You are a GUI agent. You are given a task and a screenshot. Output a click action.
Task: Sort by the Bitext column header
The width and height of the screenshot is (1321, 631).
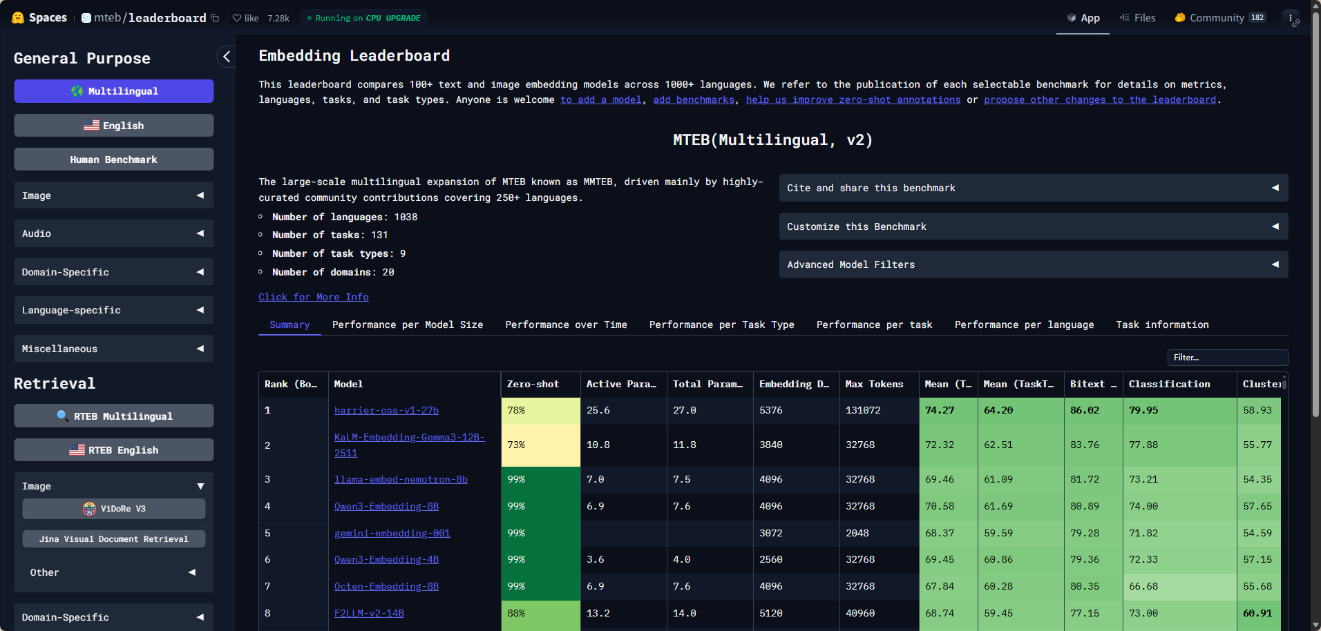[x=1094, y=385]
